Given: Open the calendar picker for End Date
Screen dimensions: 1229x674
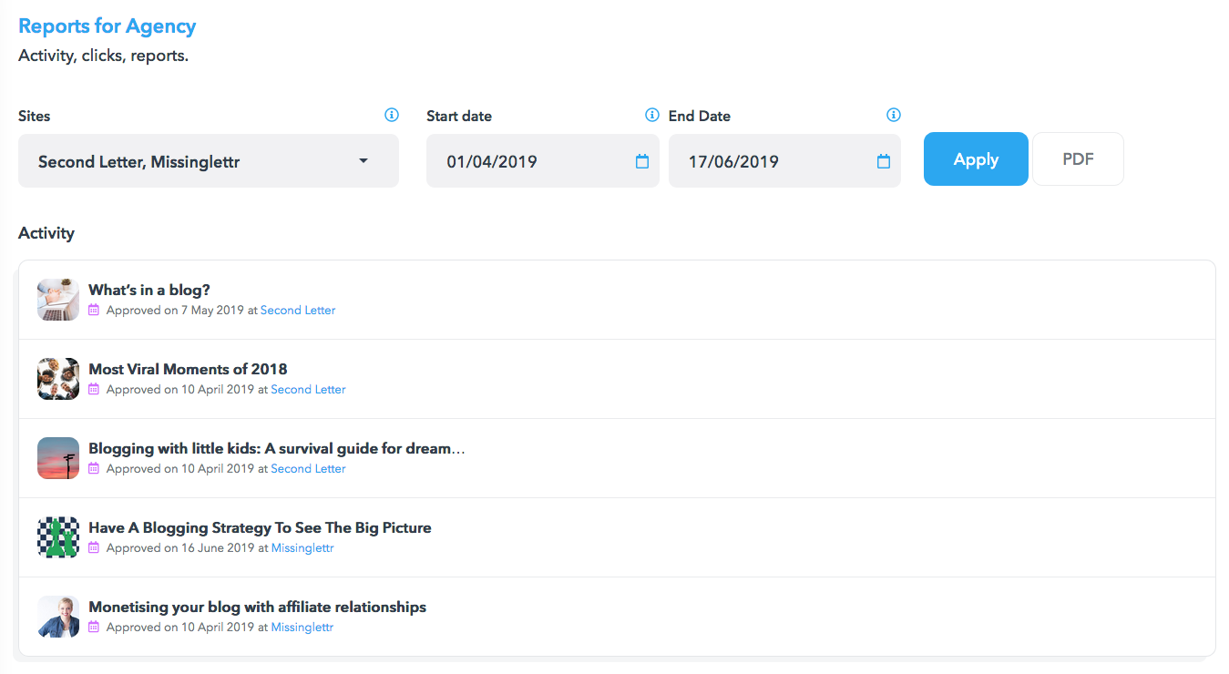Looking at the screenshot, I should pyautogui.click(x=884, y=161).
